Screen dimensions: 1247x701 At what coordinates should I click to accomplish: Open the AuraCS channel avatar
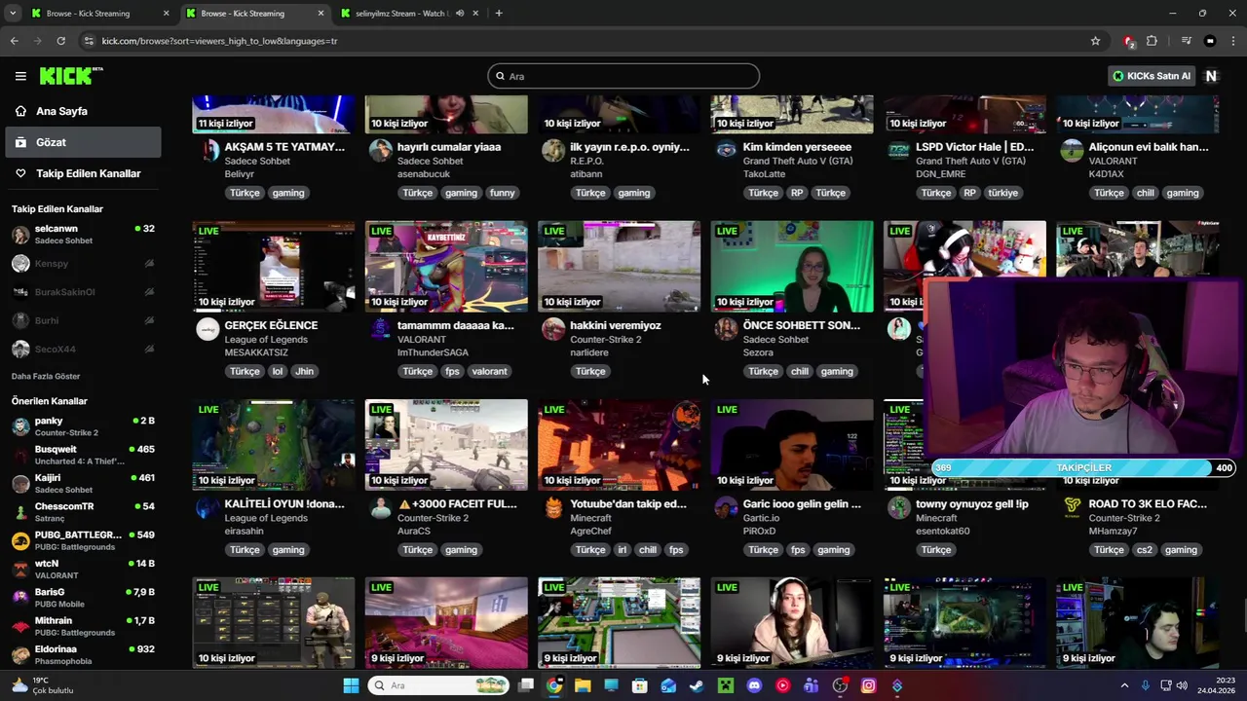click(380, 507)
